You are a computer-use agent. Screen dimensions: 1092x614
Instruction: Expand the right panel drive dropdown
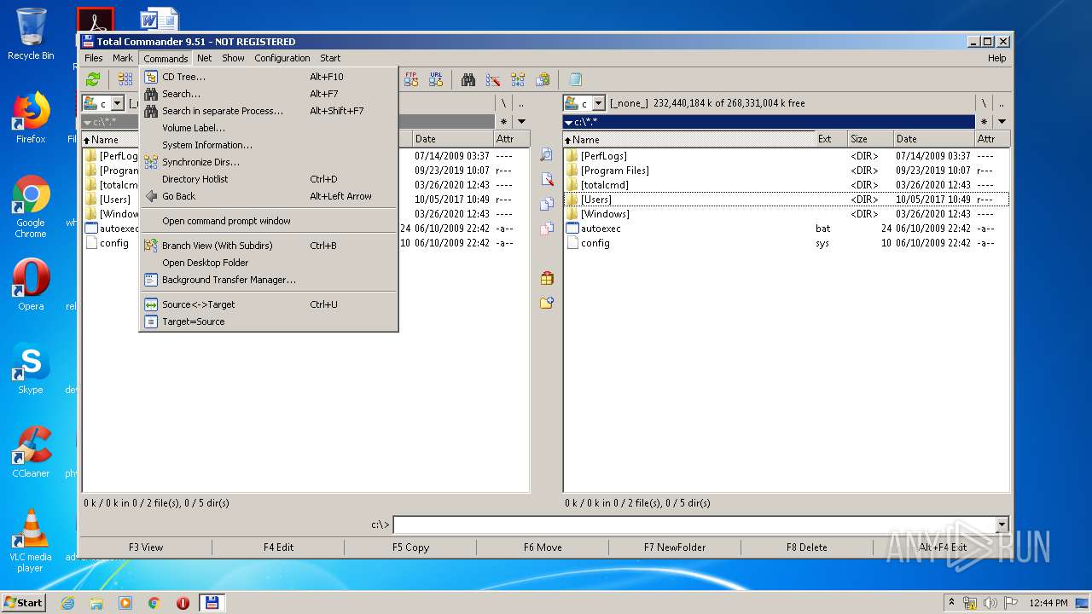pyautogui.click(x=599, y=103)
